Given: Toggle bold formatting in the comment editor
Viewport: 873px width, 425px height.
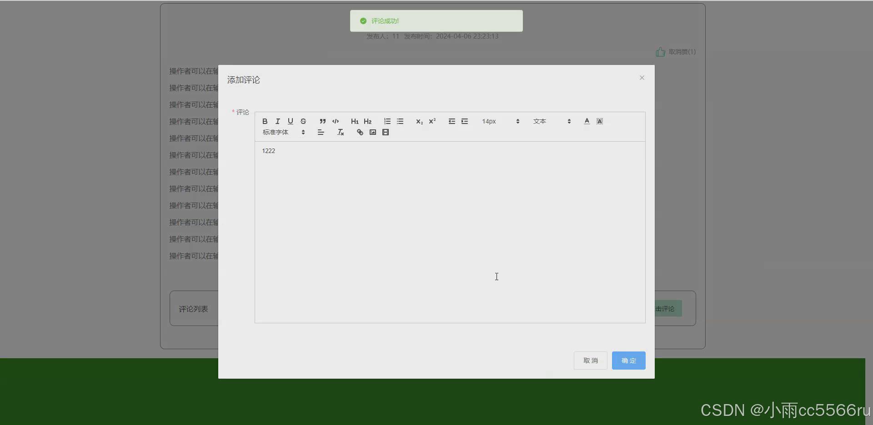Looking at the screenshot, I should 265,121.
